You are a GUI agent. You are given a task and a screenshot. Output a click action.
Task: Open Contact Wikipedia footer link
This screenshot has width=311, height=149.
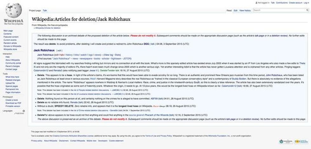click(77, 141)
